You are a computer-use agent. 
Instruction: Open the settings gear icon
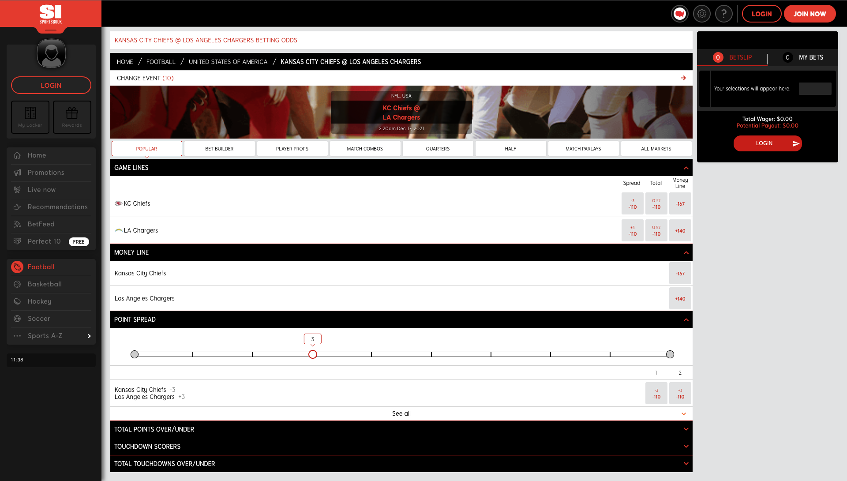click(x=702, y=14)
